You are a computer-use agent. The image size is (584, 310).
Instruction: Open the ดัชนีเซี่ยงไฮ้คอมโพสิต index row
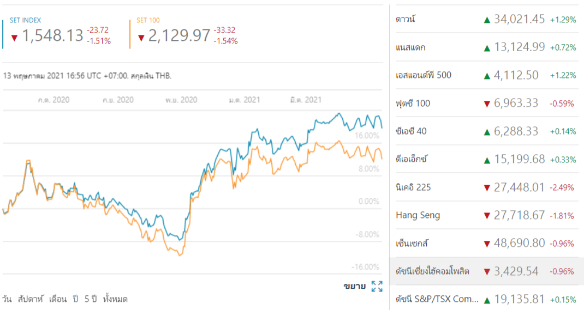(x=432, y=271)
